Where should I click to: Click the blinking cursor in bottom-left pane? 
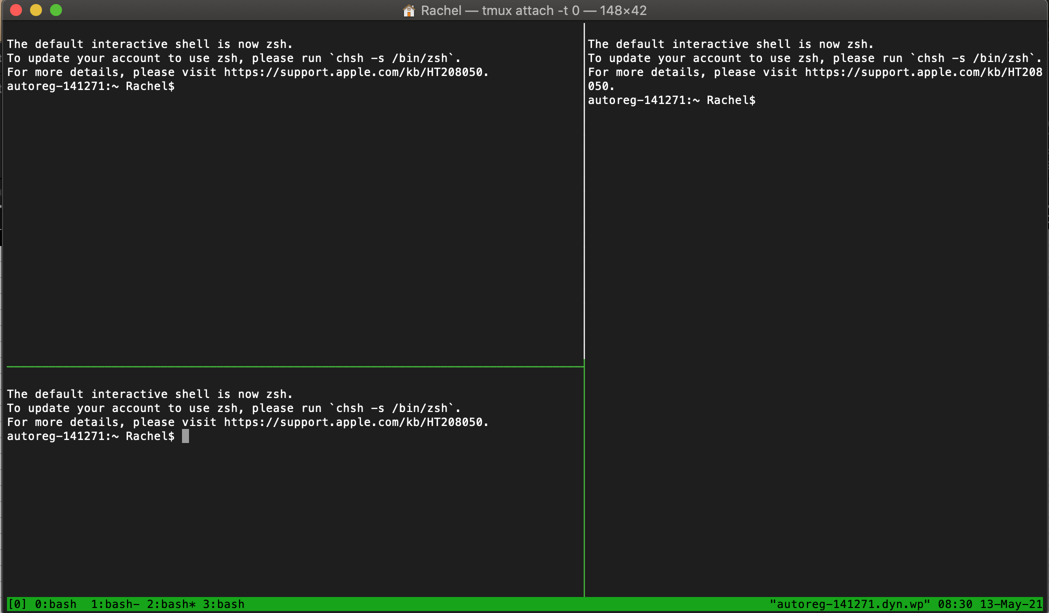(186, 436)
